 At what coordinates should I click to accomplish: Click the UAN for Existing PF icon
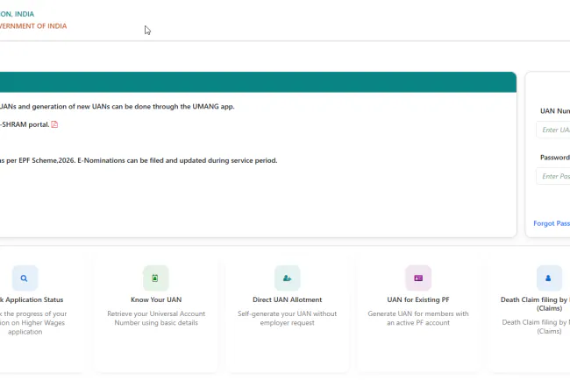(x=418, y=278)
